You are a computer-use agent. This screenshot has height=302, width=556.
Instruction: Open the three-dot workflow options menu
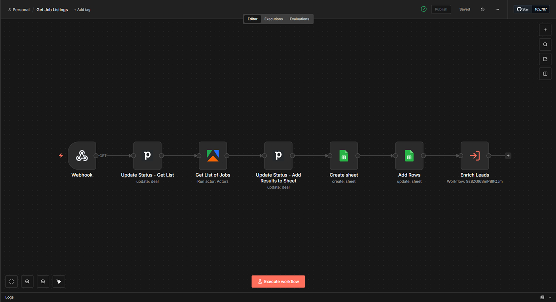[497, 9]
